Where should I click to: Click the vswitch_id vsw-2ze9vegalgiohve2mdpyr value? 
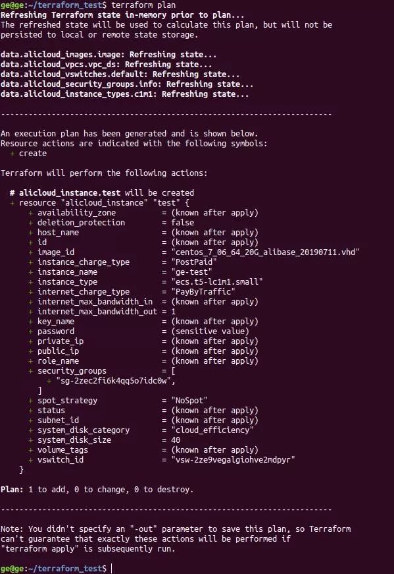tap(233, 460)
